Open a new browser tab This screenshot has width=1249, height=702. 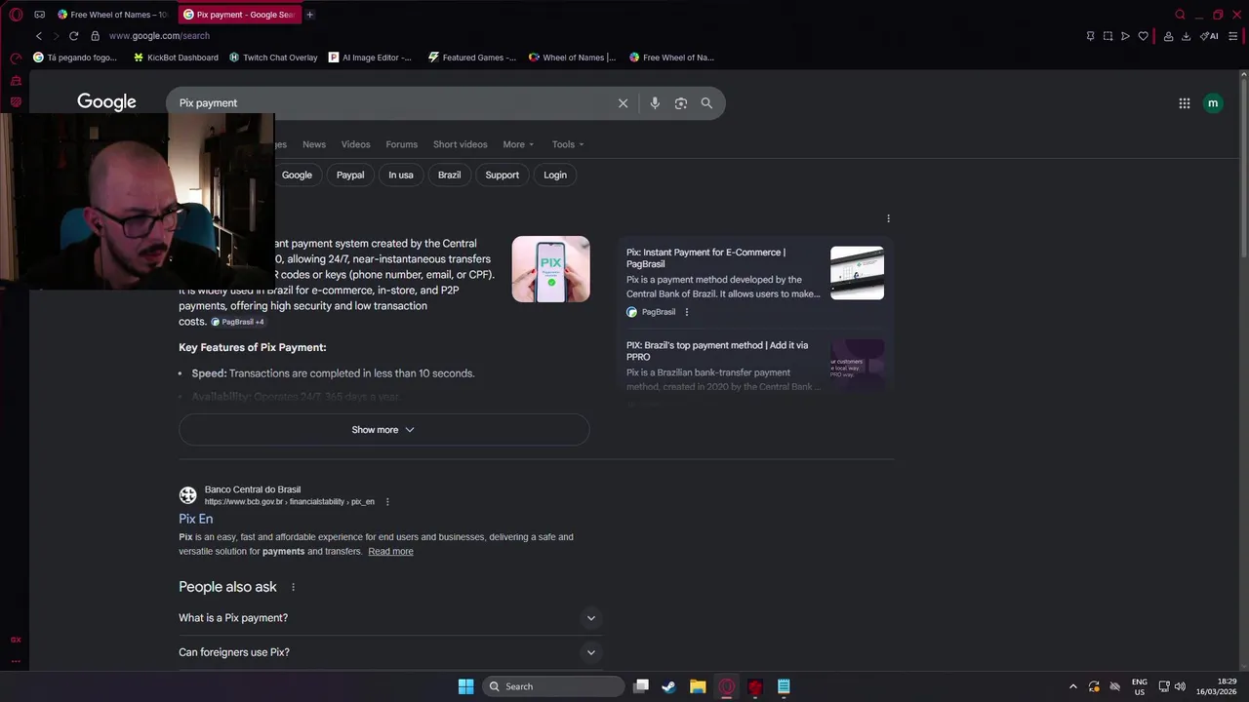coord(310,15)
